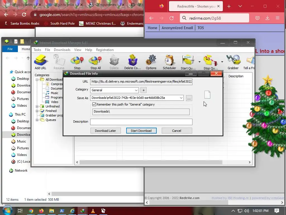The height and width of the screenshot is (215, 286).
Task: Click the TOS link on RedirMe
Action: coord(201,28)
